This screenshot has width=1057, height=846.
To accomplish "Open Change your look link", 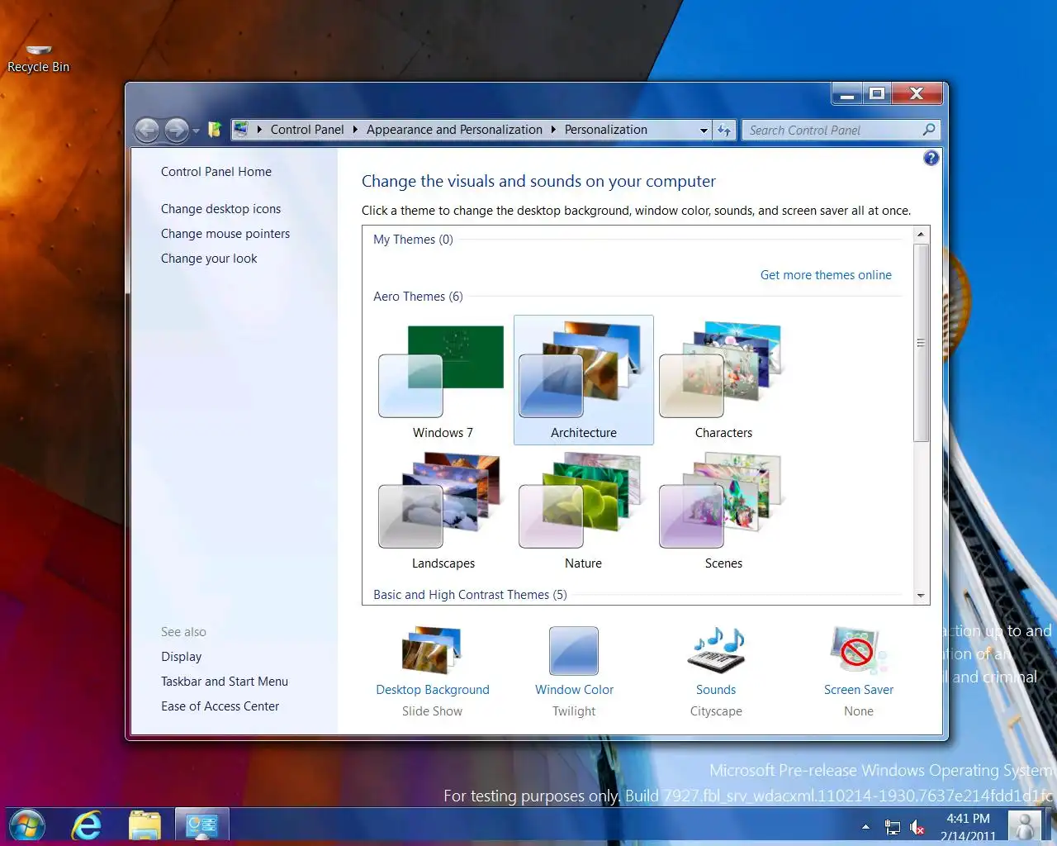I will coord(209,259).
